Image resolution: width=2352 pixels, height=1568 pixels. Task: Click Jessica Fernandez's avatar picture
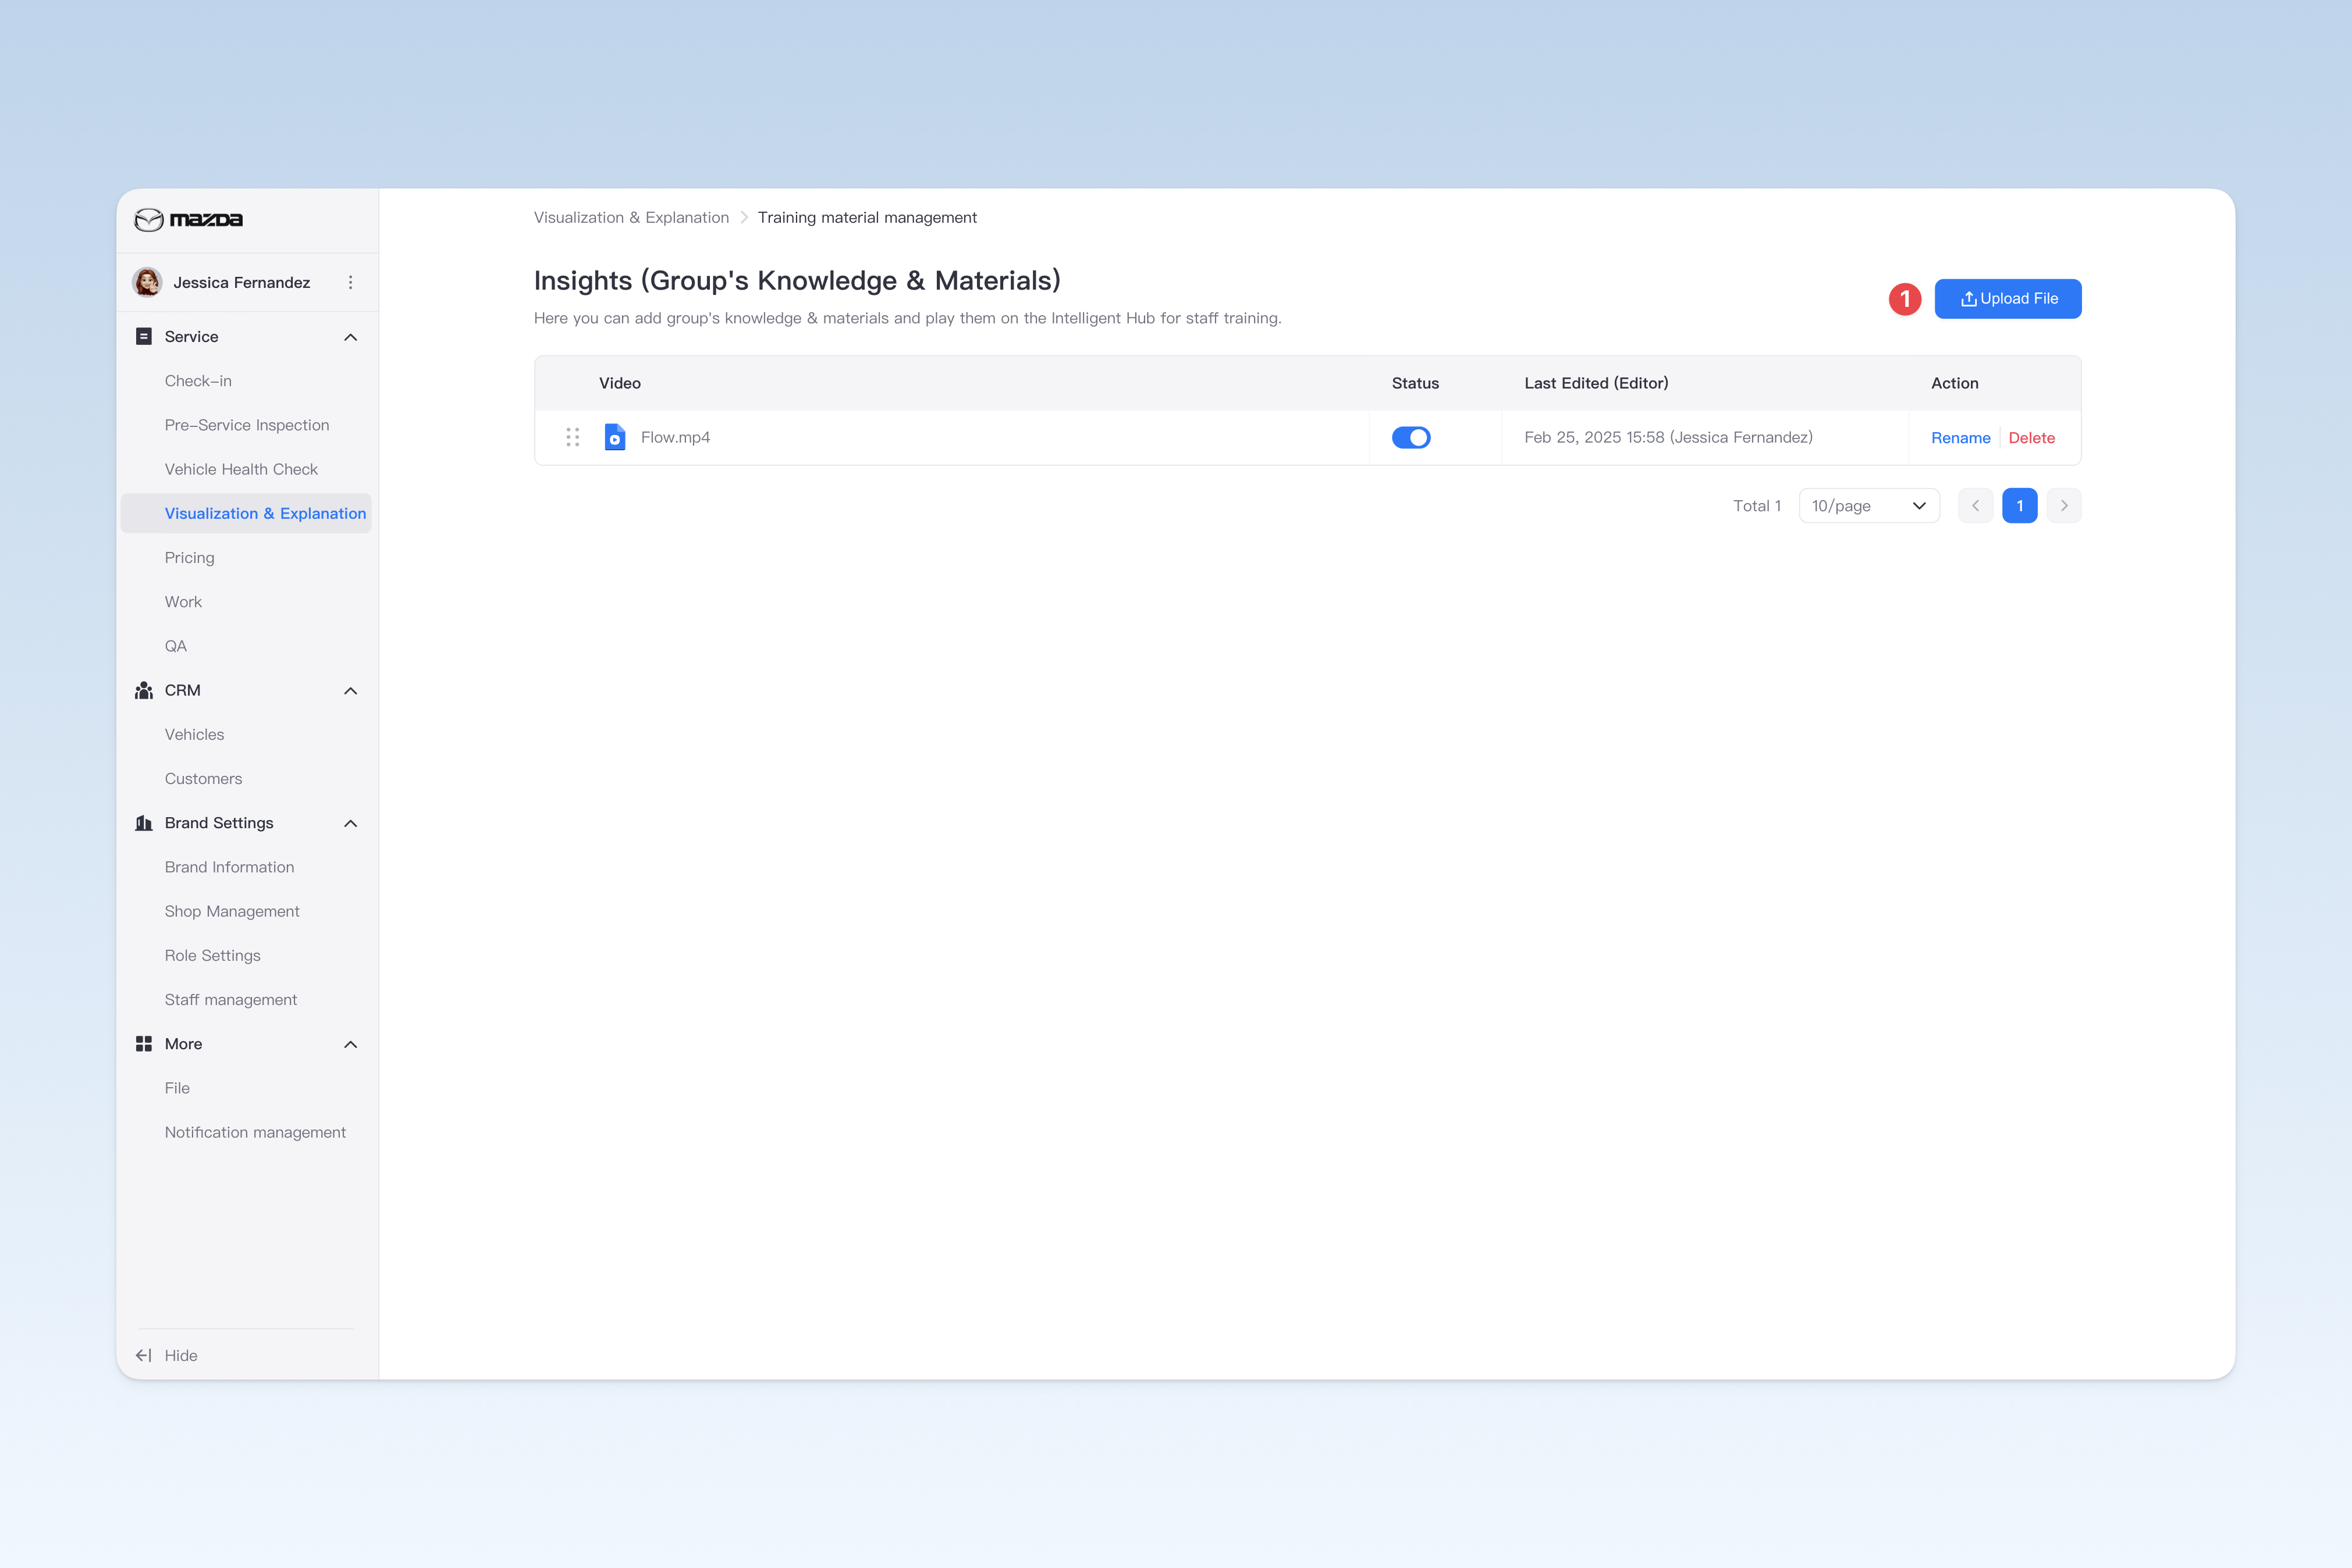pyautogui.click(x=147, y=283)
